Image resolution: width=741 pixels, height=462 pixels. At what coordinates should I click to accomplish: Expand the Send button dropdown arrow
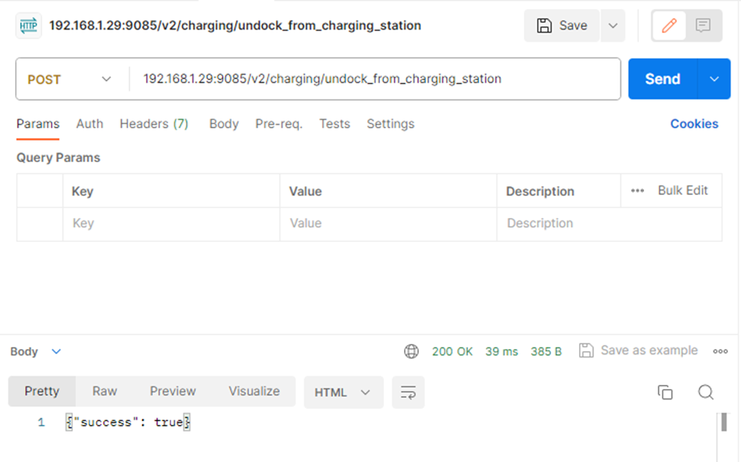tap(714, 79)
